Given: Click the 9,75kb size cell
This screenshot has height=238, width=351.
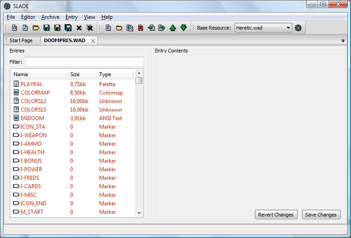Looking at the screenshot, I should point(78,84).
